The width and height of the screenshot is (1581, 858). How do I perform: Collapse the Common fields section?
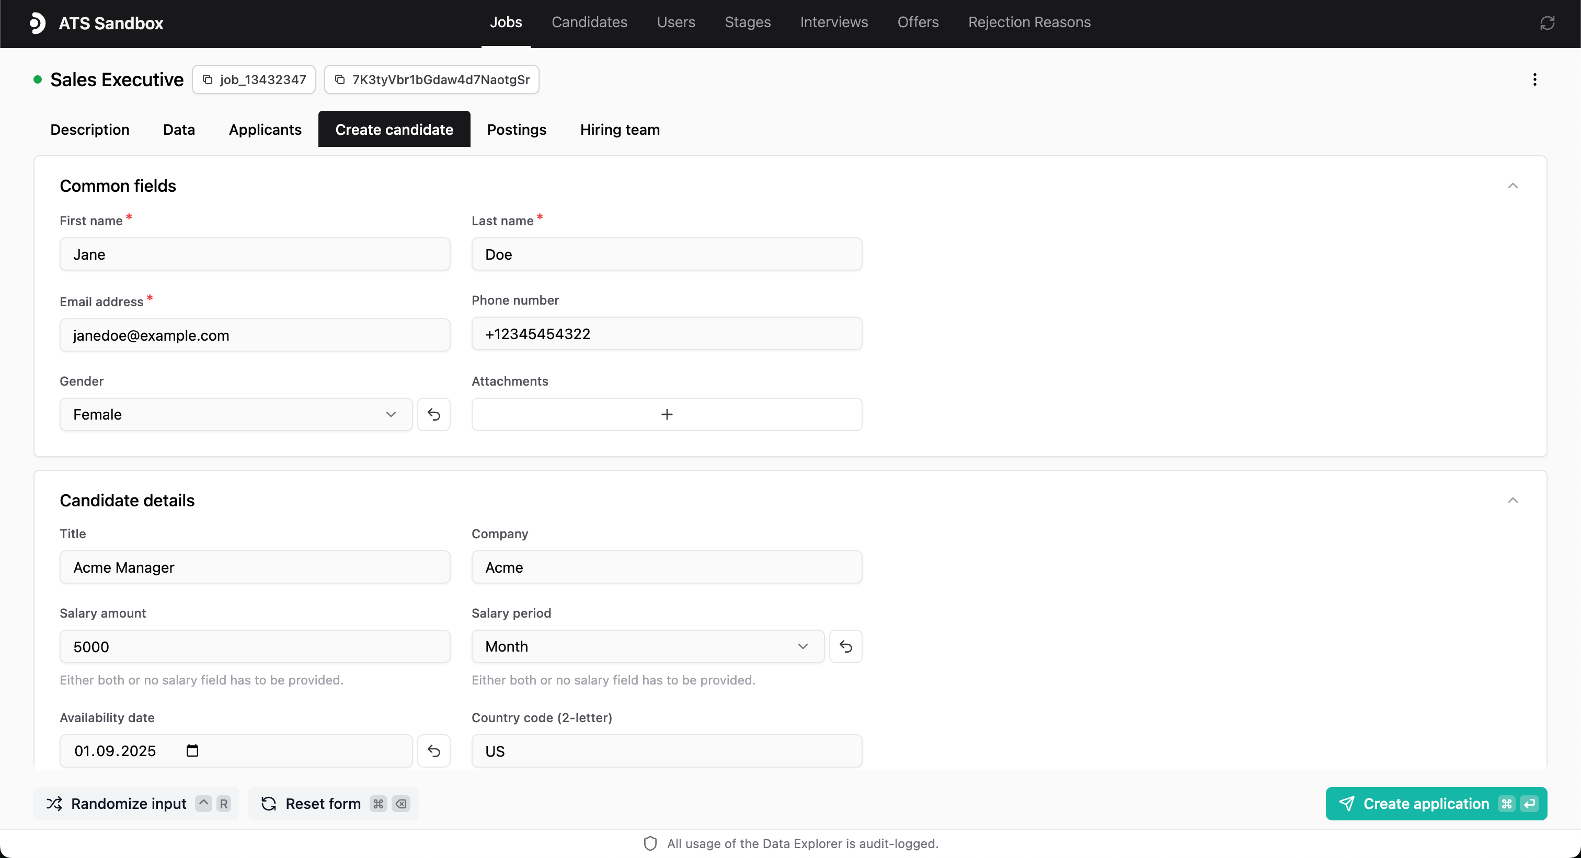click(x=1513, y=186)
